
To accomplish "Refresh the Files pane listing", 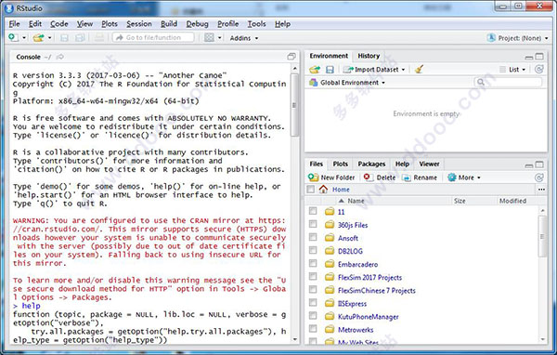I will point(538,177).
